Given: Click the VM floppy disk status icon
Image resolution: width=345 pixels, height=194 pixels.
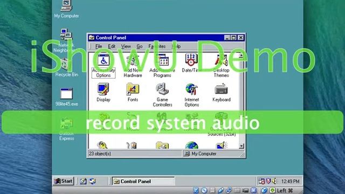Looking at the screenshot, I should coord(212,190).
